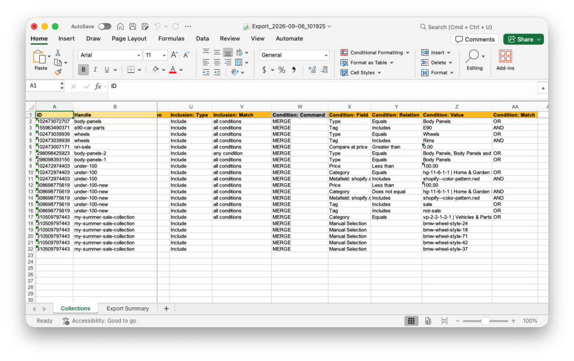Select Align Left icon
The width and height of the screenshot is (574, 361).
pos(206,62)
